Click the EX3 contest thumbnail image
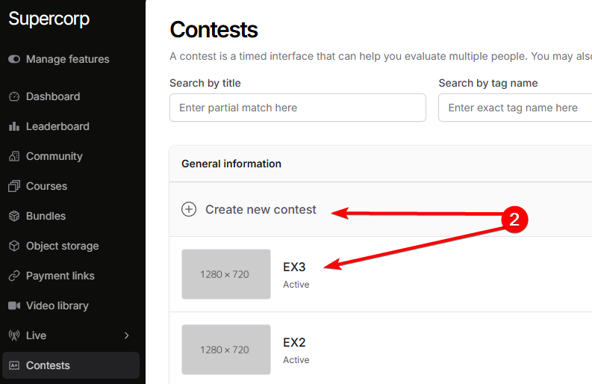This screenshot has height=384, width=592. [x=225, y=274]
